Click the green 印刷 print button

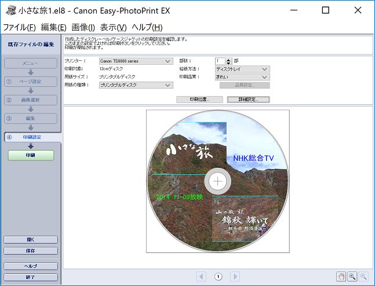[31, 155]
